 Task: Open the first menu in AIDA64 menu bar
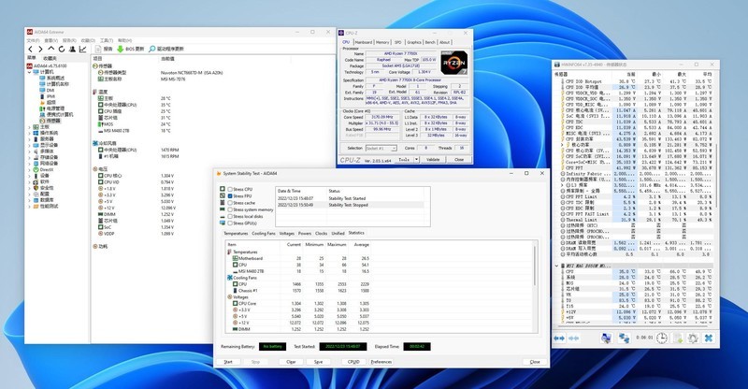33,40
